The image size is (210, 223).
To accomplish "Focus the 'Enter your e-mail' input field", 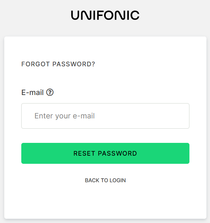I will pyautogui.click(x=105, y=116).
